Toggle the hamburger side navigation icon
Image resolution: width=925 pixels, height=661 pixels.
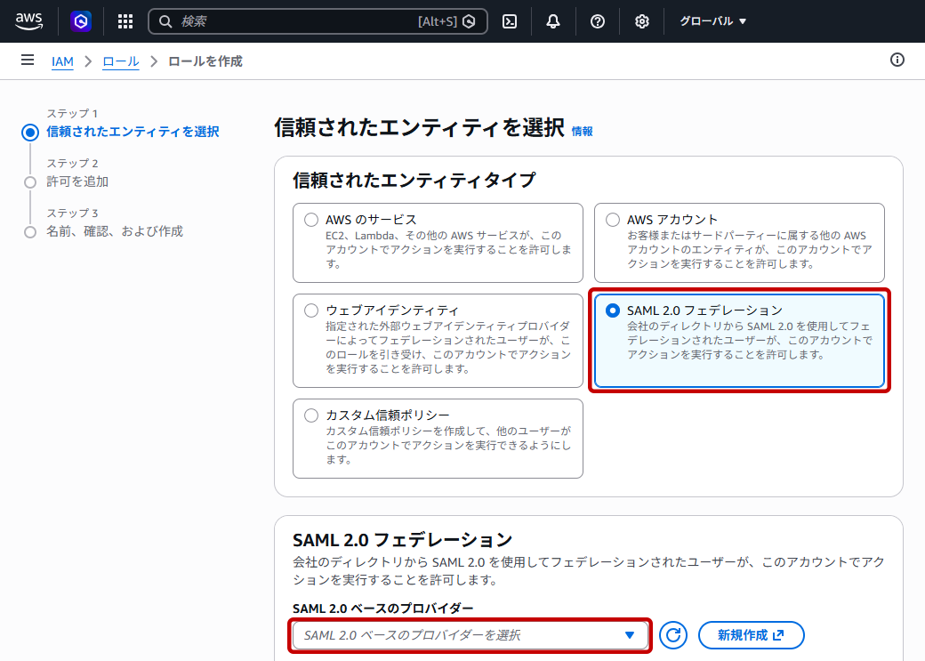28,60
